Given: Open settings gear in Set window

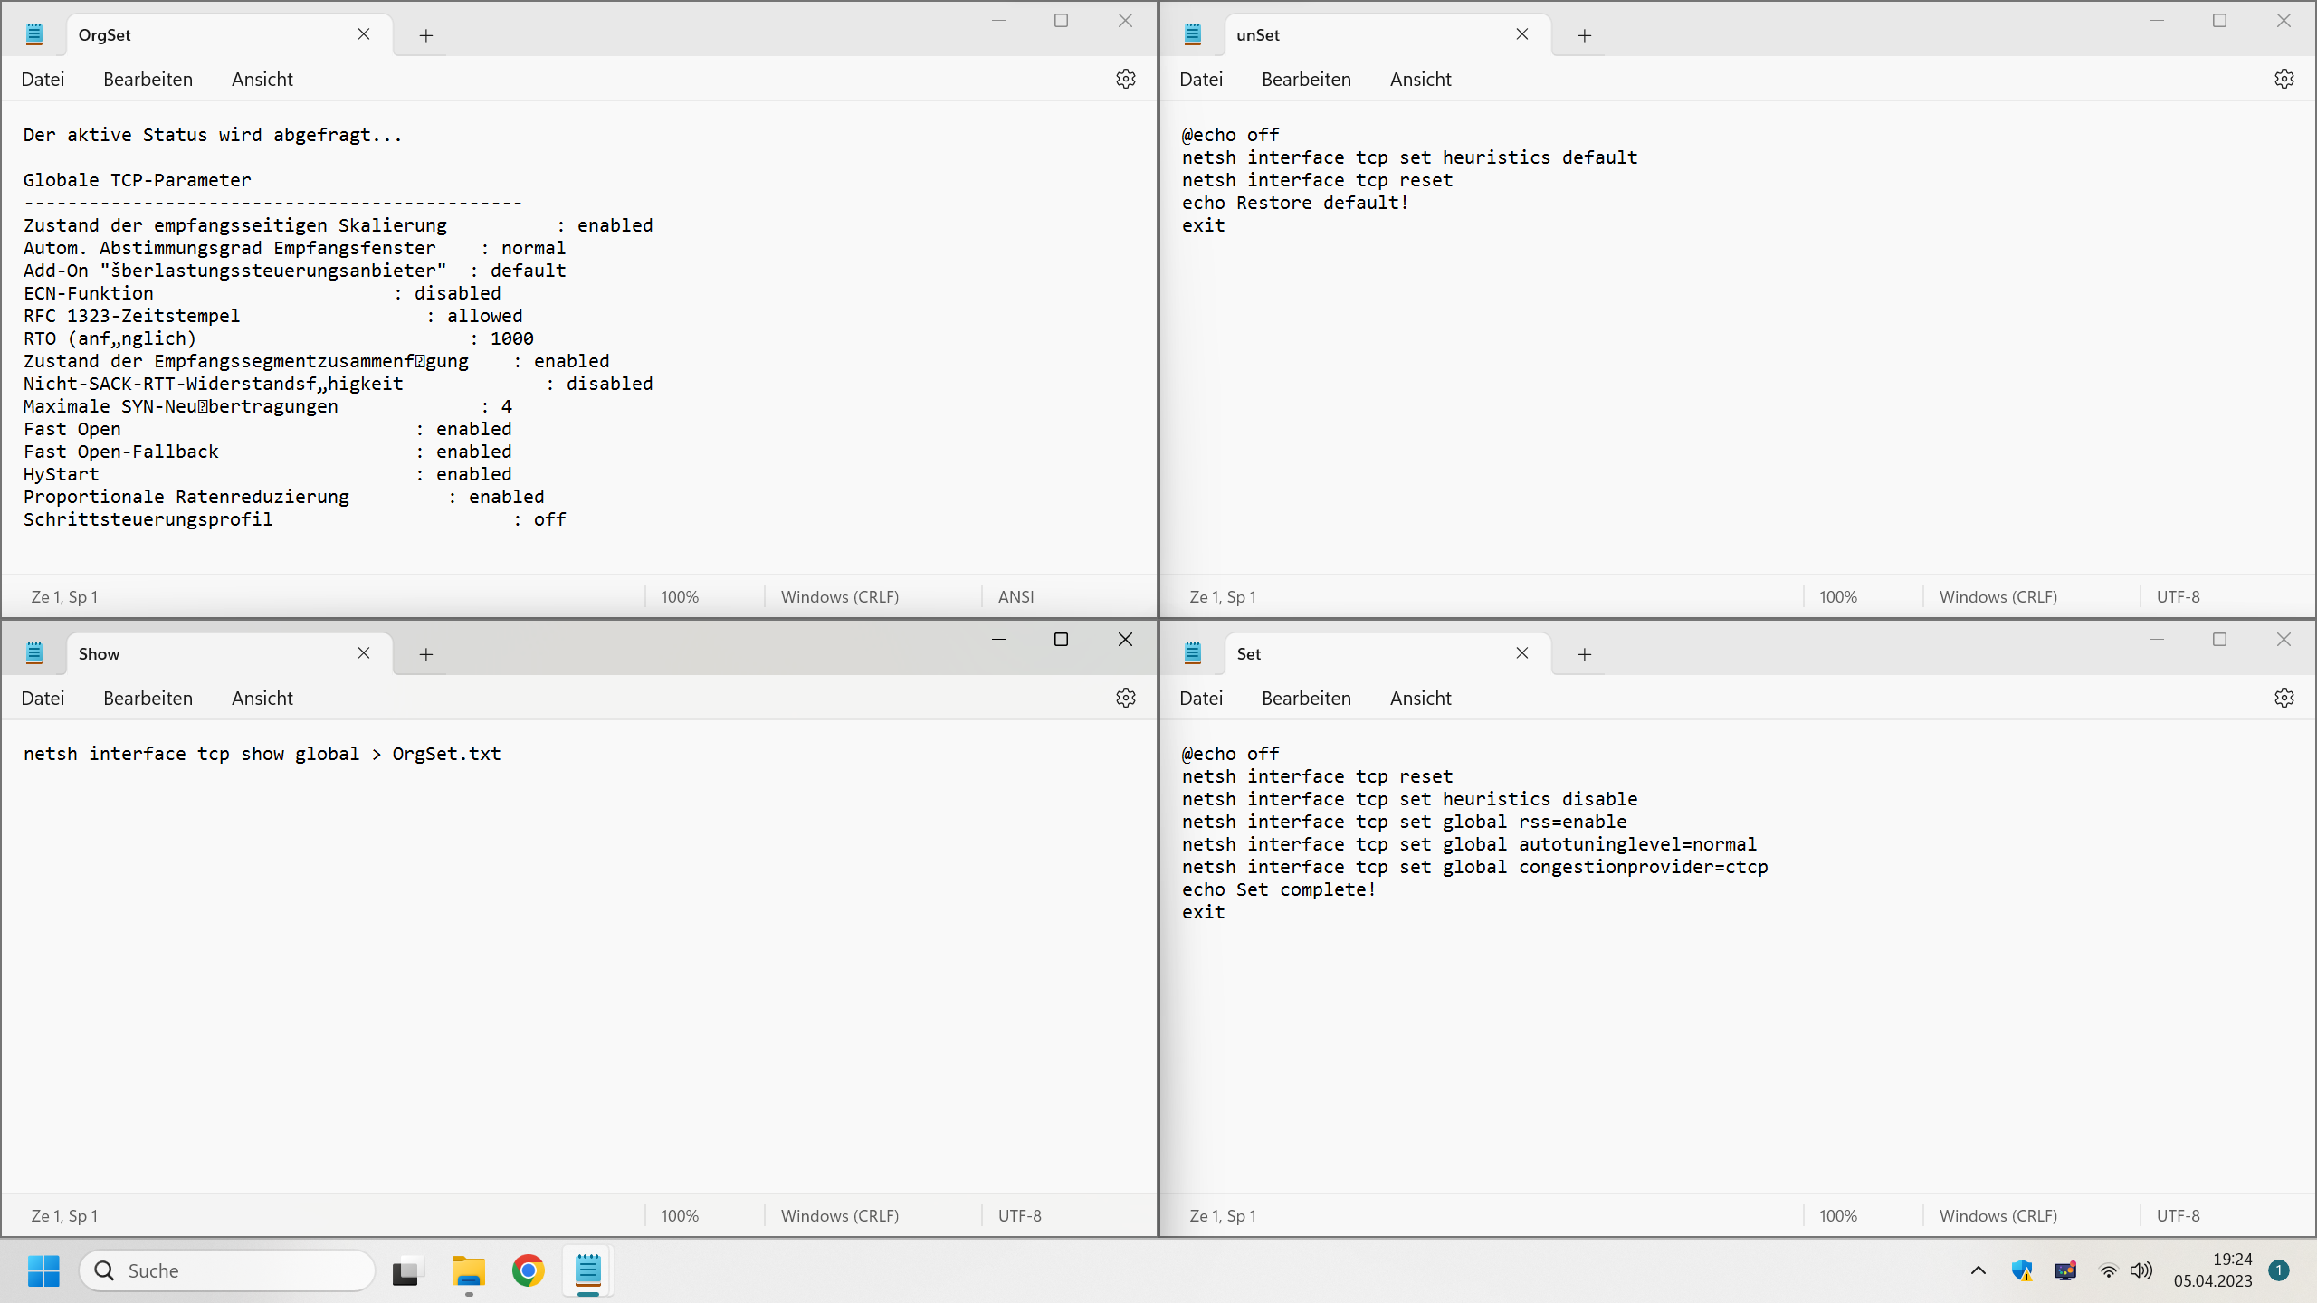Looking at the screenshot, I should point(2284,698).
